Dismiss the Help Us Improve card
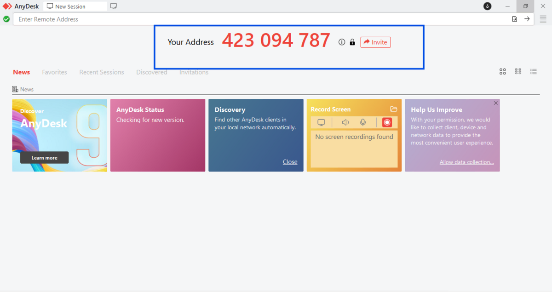Viewport: 552px width, 292px height. pos(495,103)
